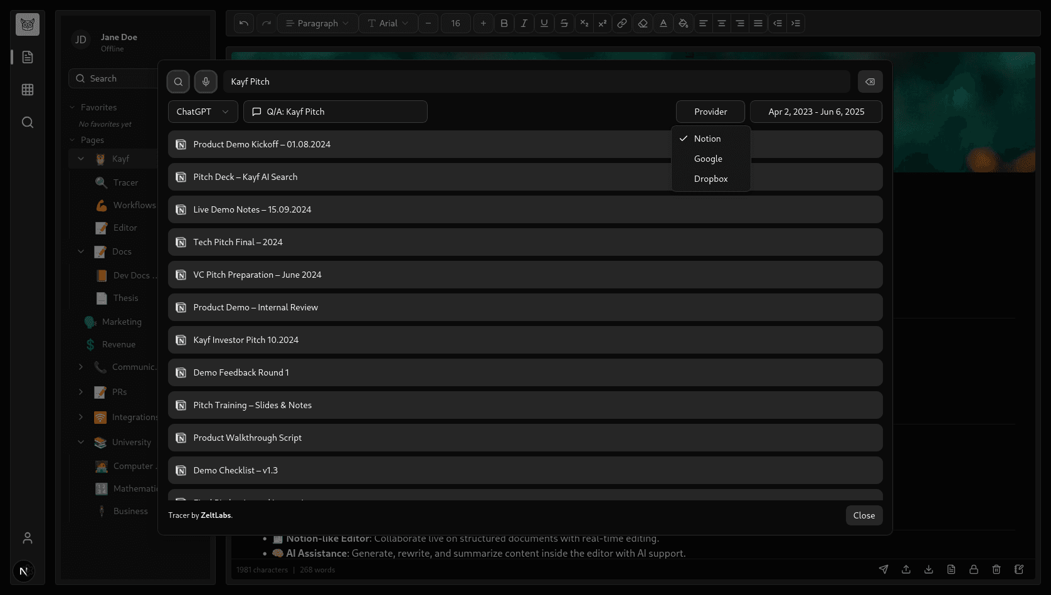Open result Live Demo Notes – 15.09.2024
Image resolution: width=1051 pixels, height=595 pixels.
(x=525, y=209)
